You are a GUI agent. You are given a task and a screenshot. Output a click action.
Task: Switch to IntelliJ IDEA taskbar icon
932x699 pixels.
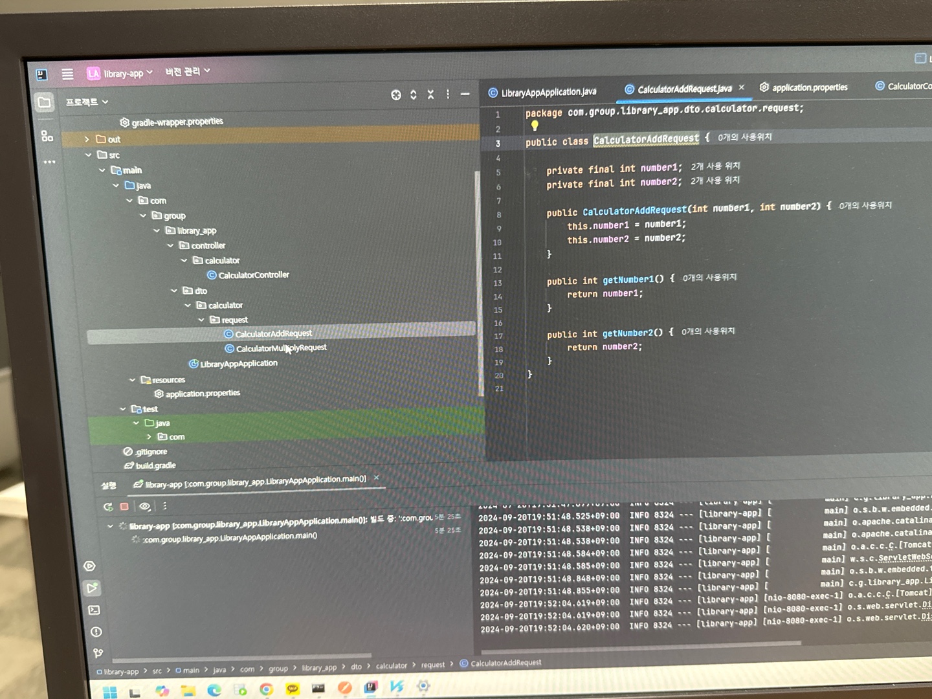pyautogui.click(x=371, y=687)
